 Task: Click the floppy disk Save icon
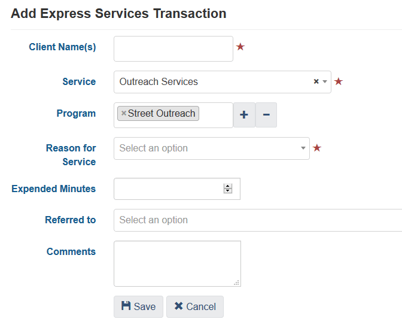click(126, 306)
